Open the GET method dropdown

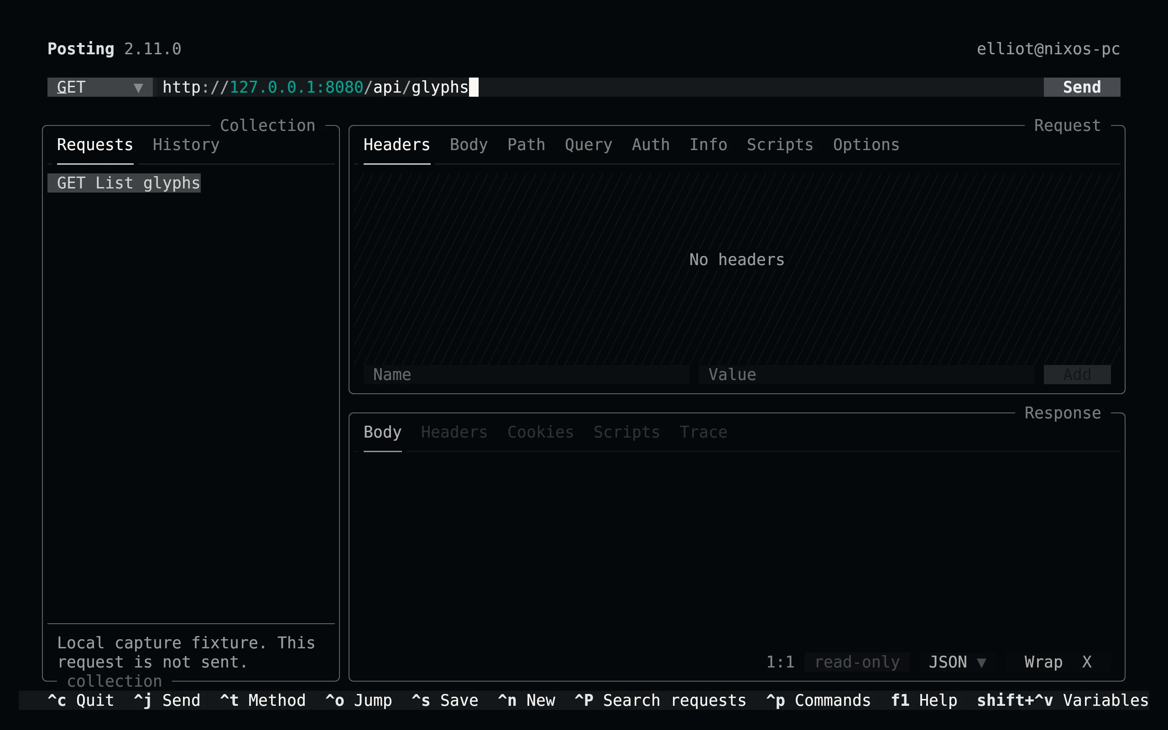click(100, 87)
